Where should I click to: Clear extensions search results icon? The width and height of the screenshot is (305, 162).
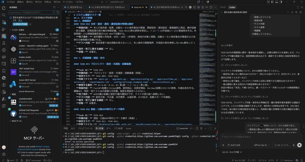point(54,12)
